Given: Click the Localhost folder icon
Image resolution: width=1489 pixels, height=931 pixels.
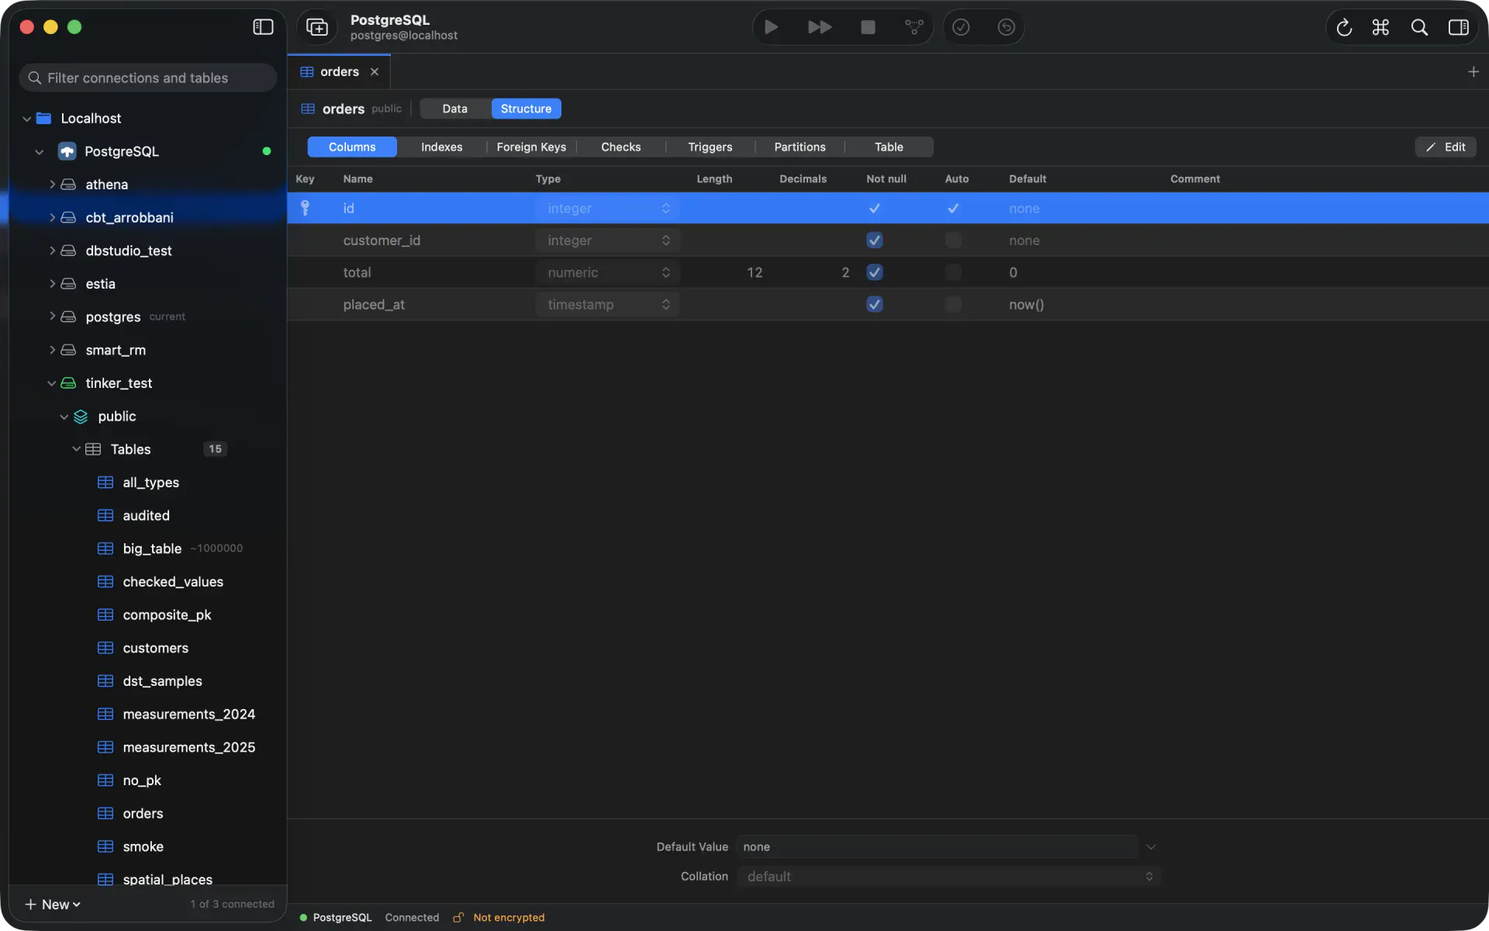Looking at the screenshot, I should click(x=44, y=118).
